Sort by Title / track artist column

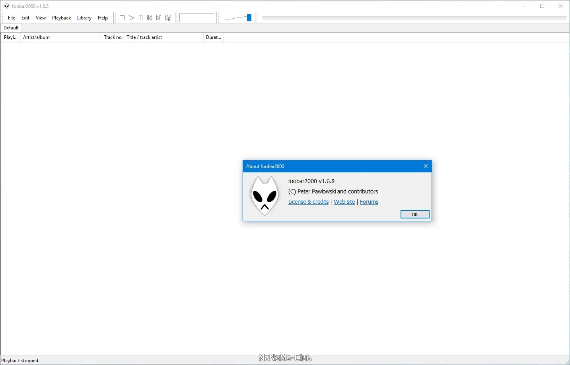[x=163, y=37]
